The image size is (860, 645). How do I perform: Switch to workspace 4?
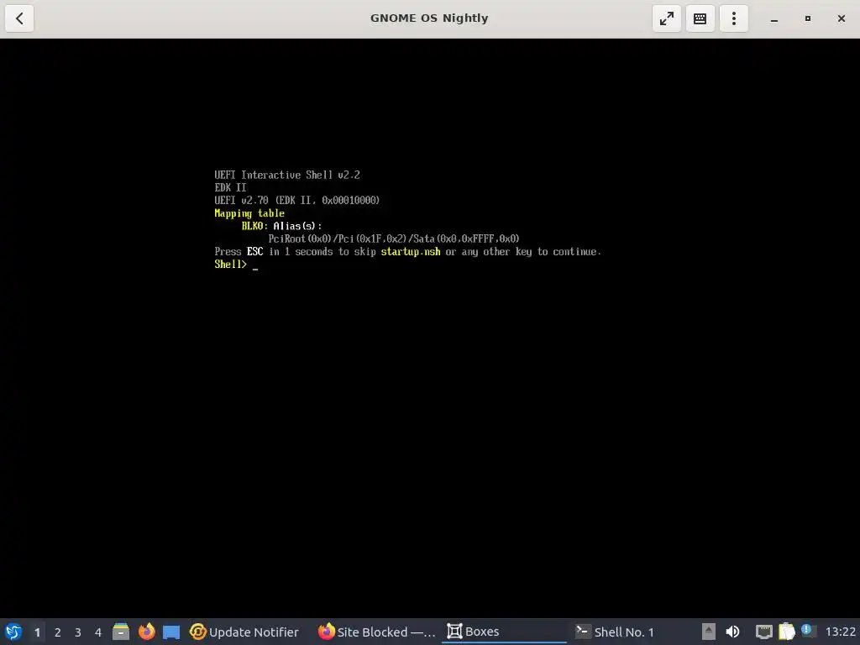[x=98, y=632]
